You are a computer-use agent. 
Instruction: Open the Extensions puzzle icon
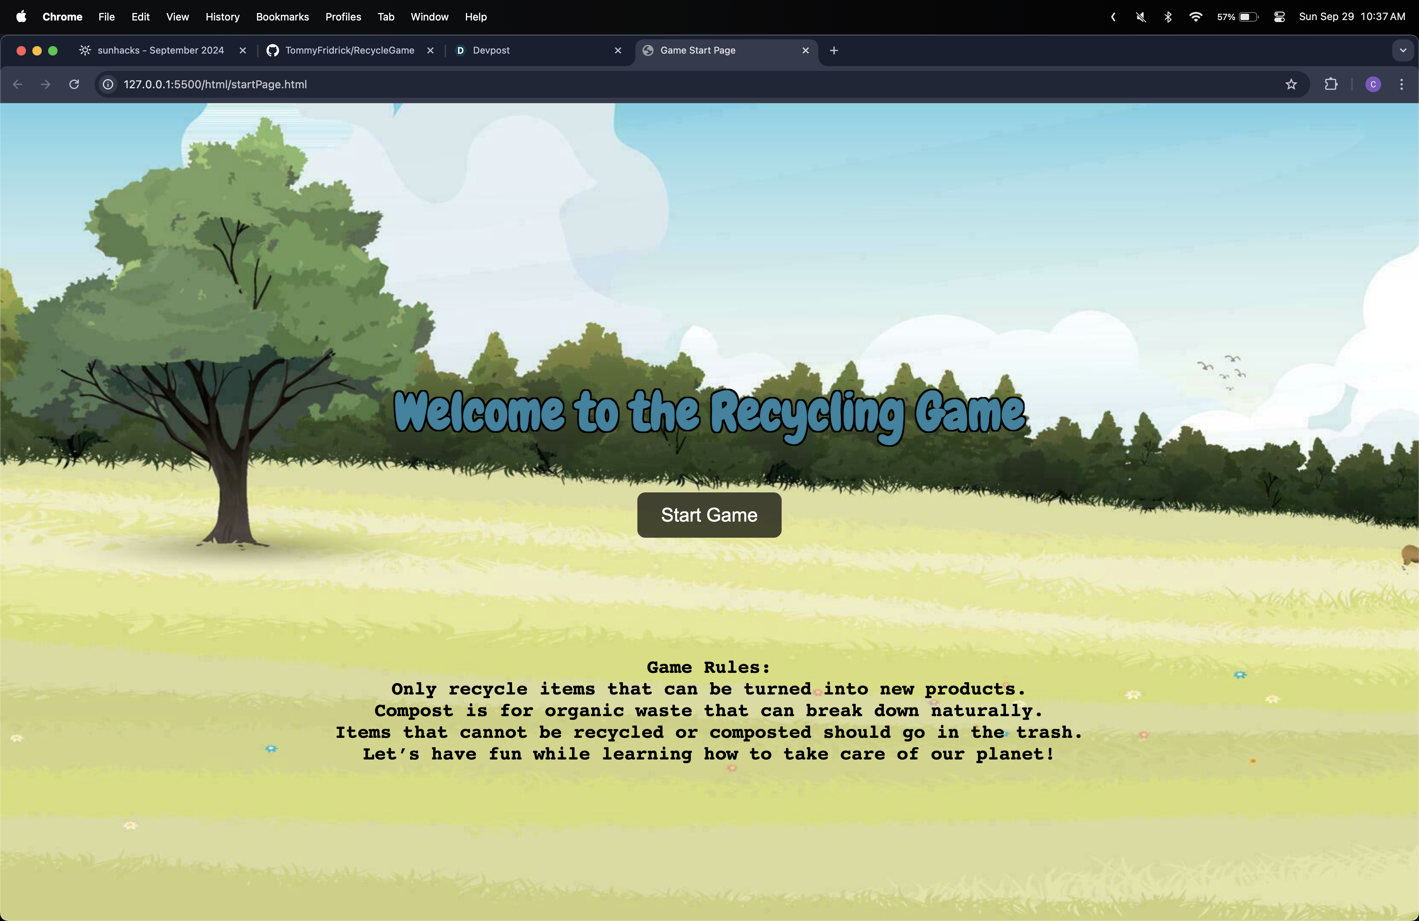pos(1331,84)
